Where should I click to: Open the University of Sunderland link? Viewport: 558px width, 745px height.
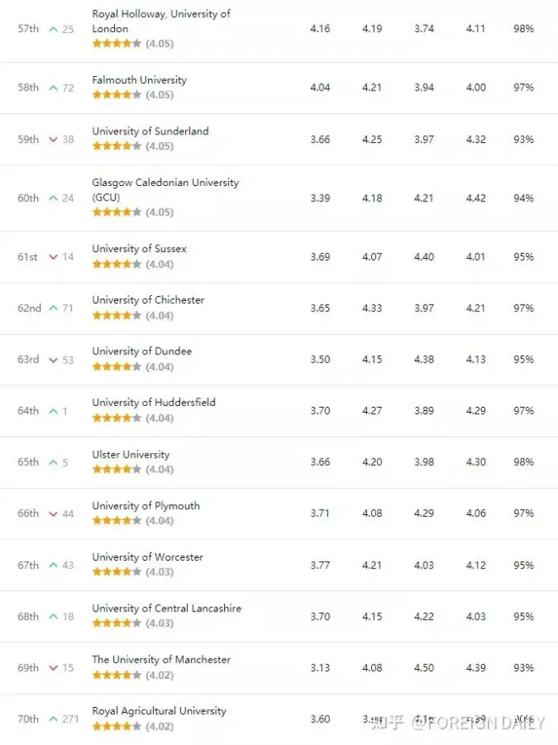pos(150,131)
